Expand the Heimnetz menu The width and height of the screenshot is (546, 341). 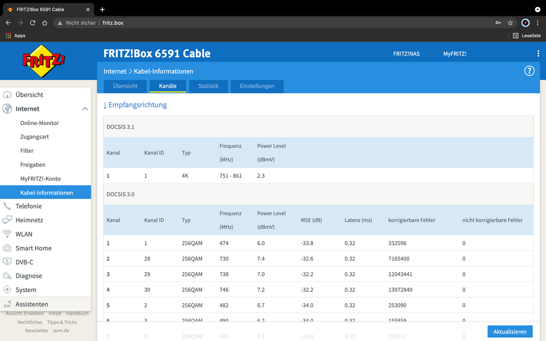(x=29, y=220)
